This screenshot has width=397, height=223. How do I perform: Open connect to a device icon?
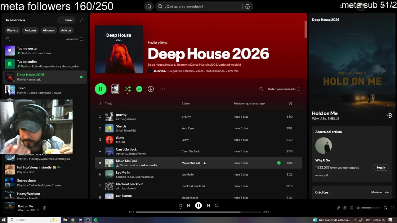[x=351, y=208]
